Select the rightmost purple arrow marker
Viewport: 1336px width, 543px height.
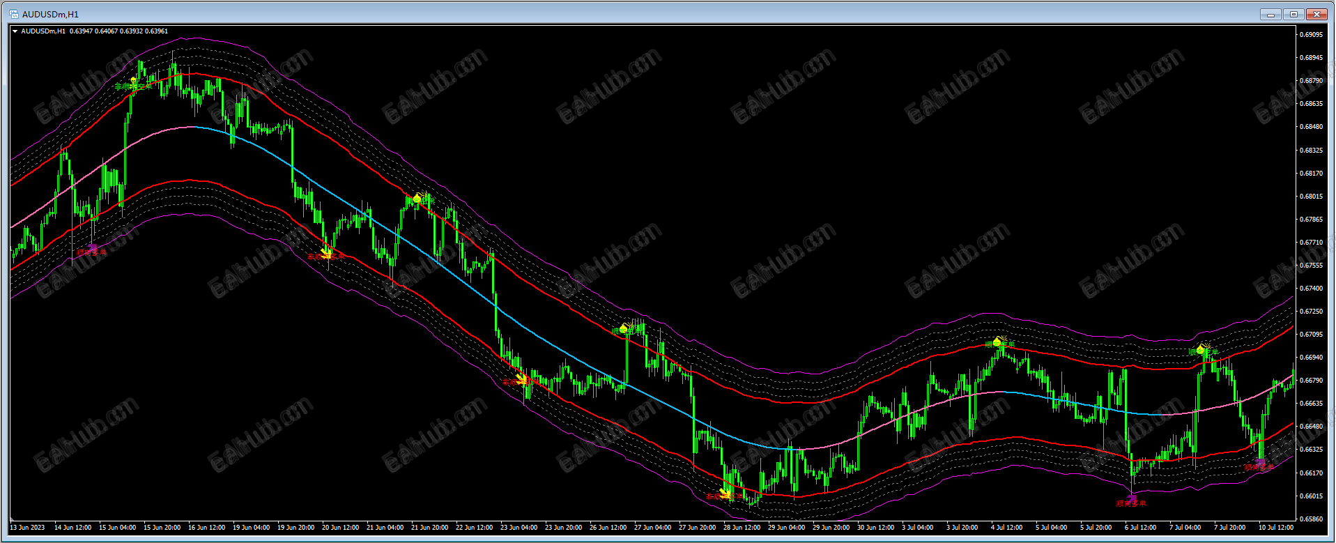(1260, 463)
